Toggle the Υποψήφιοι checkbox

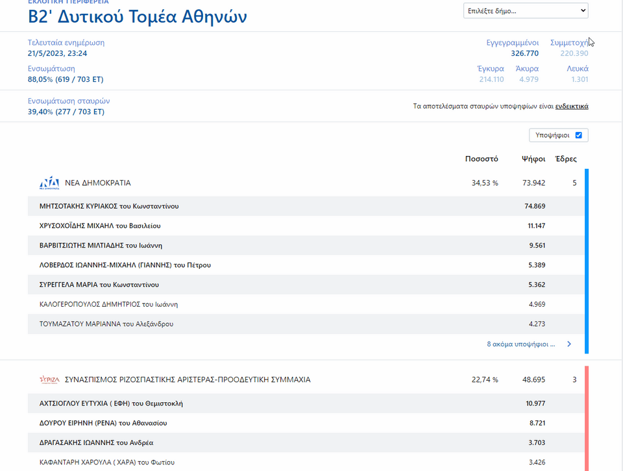pos(578,135)
